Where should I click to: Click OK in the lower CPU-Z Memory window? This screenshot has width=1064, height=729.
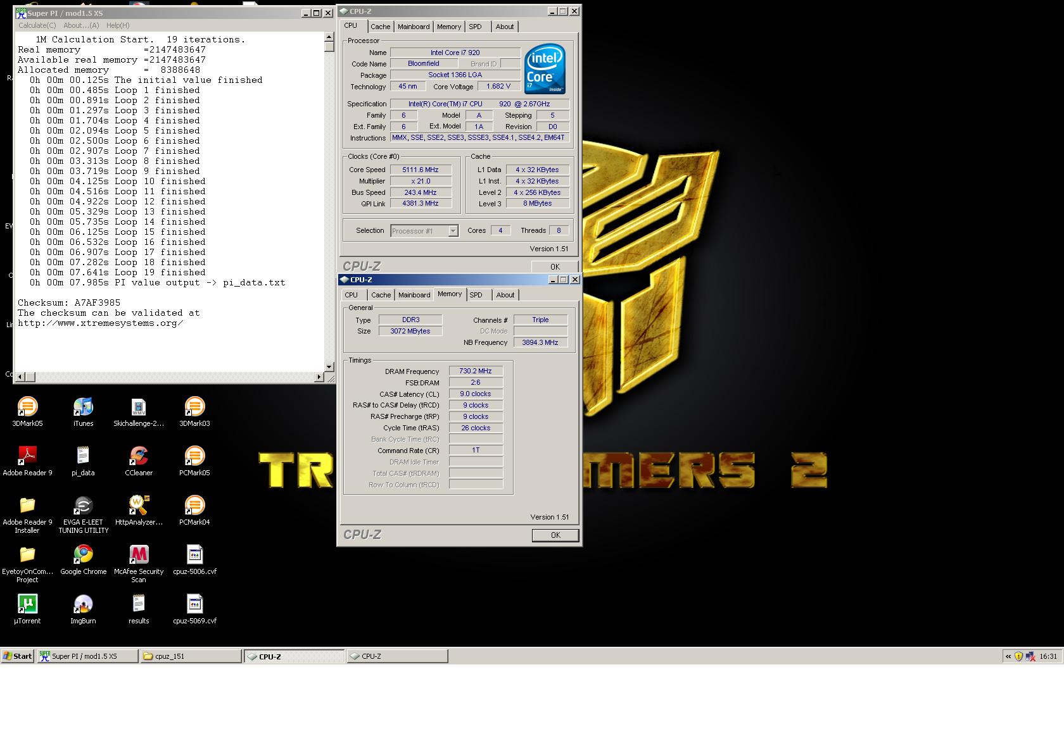tap(555, 535)
